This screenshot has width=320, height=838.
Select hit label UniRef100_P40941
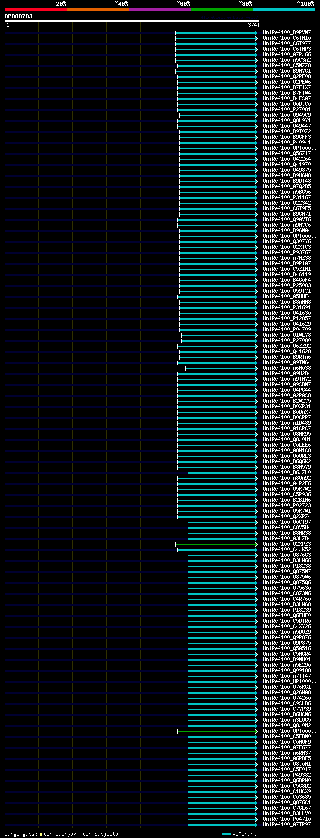(x=287, y=143)
